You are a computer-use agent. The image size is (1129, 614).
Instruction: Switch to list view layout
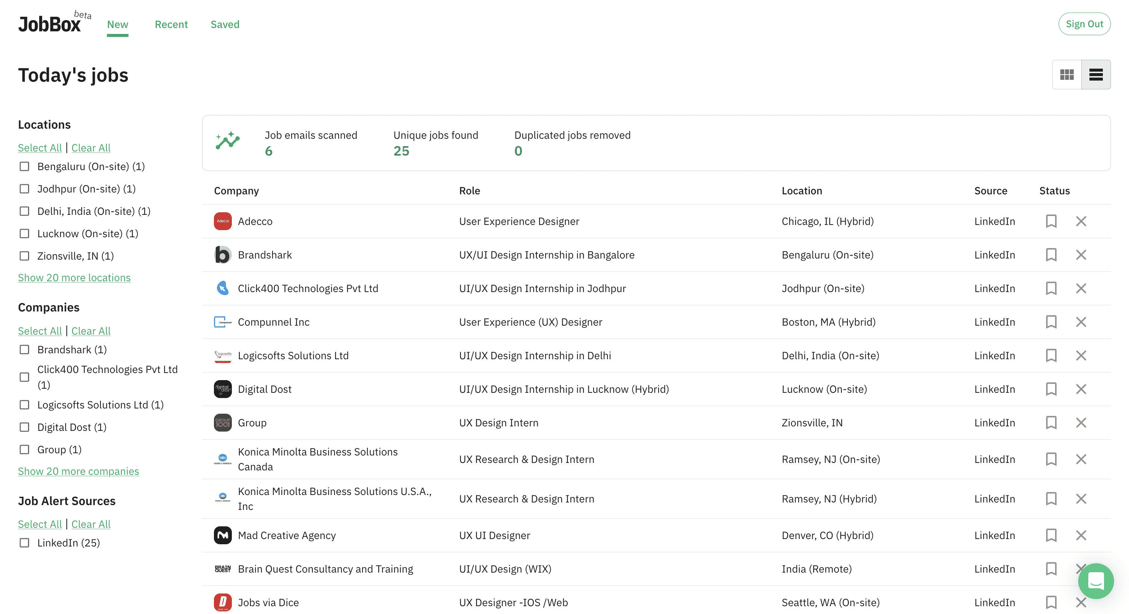1096,75
